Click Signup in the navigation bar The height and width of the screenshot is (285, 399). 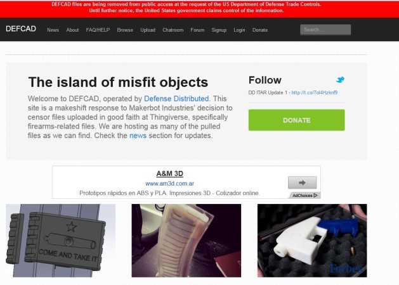pos(219,30)
